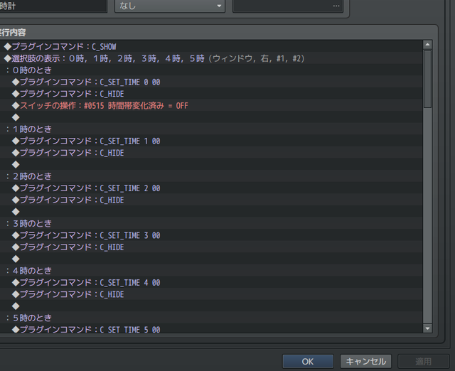Select the empty line under 2時のとき block
Viewport: 455px width, 371px height.
[211, 212]
